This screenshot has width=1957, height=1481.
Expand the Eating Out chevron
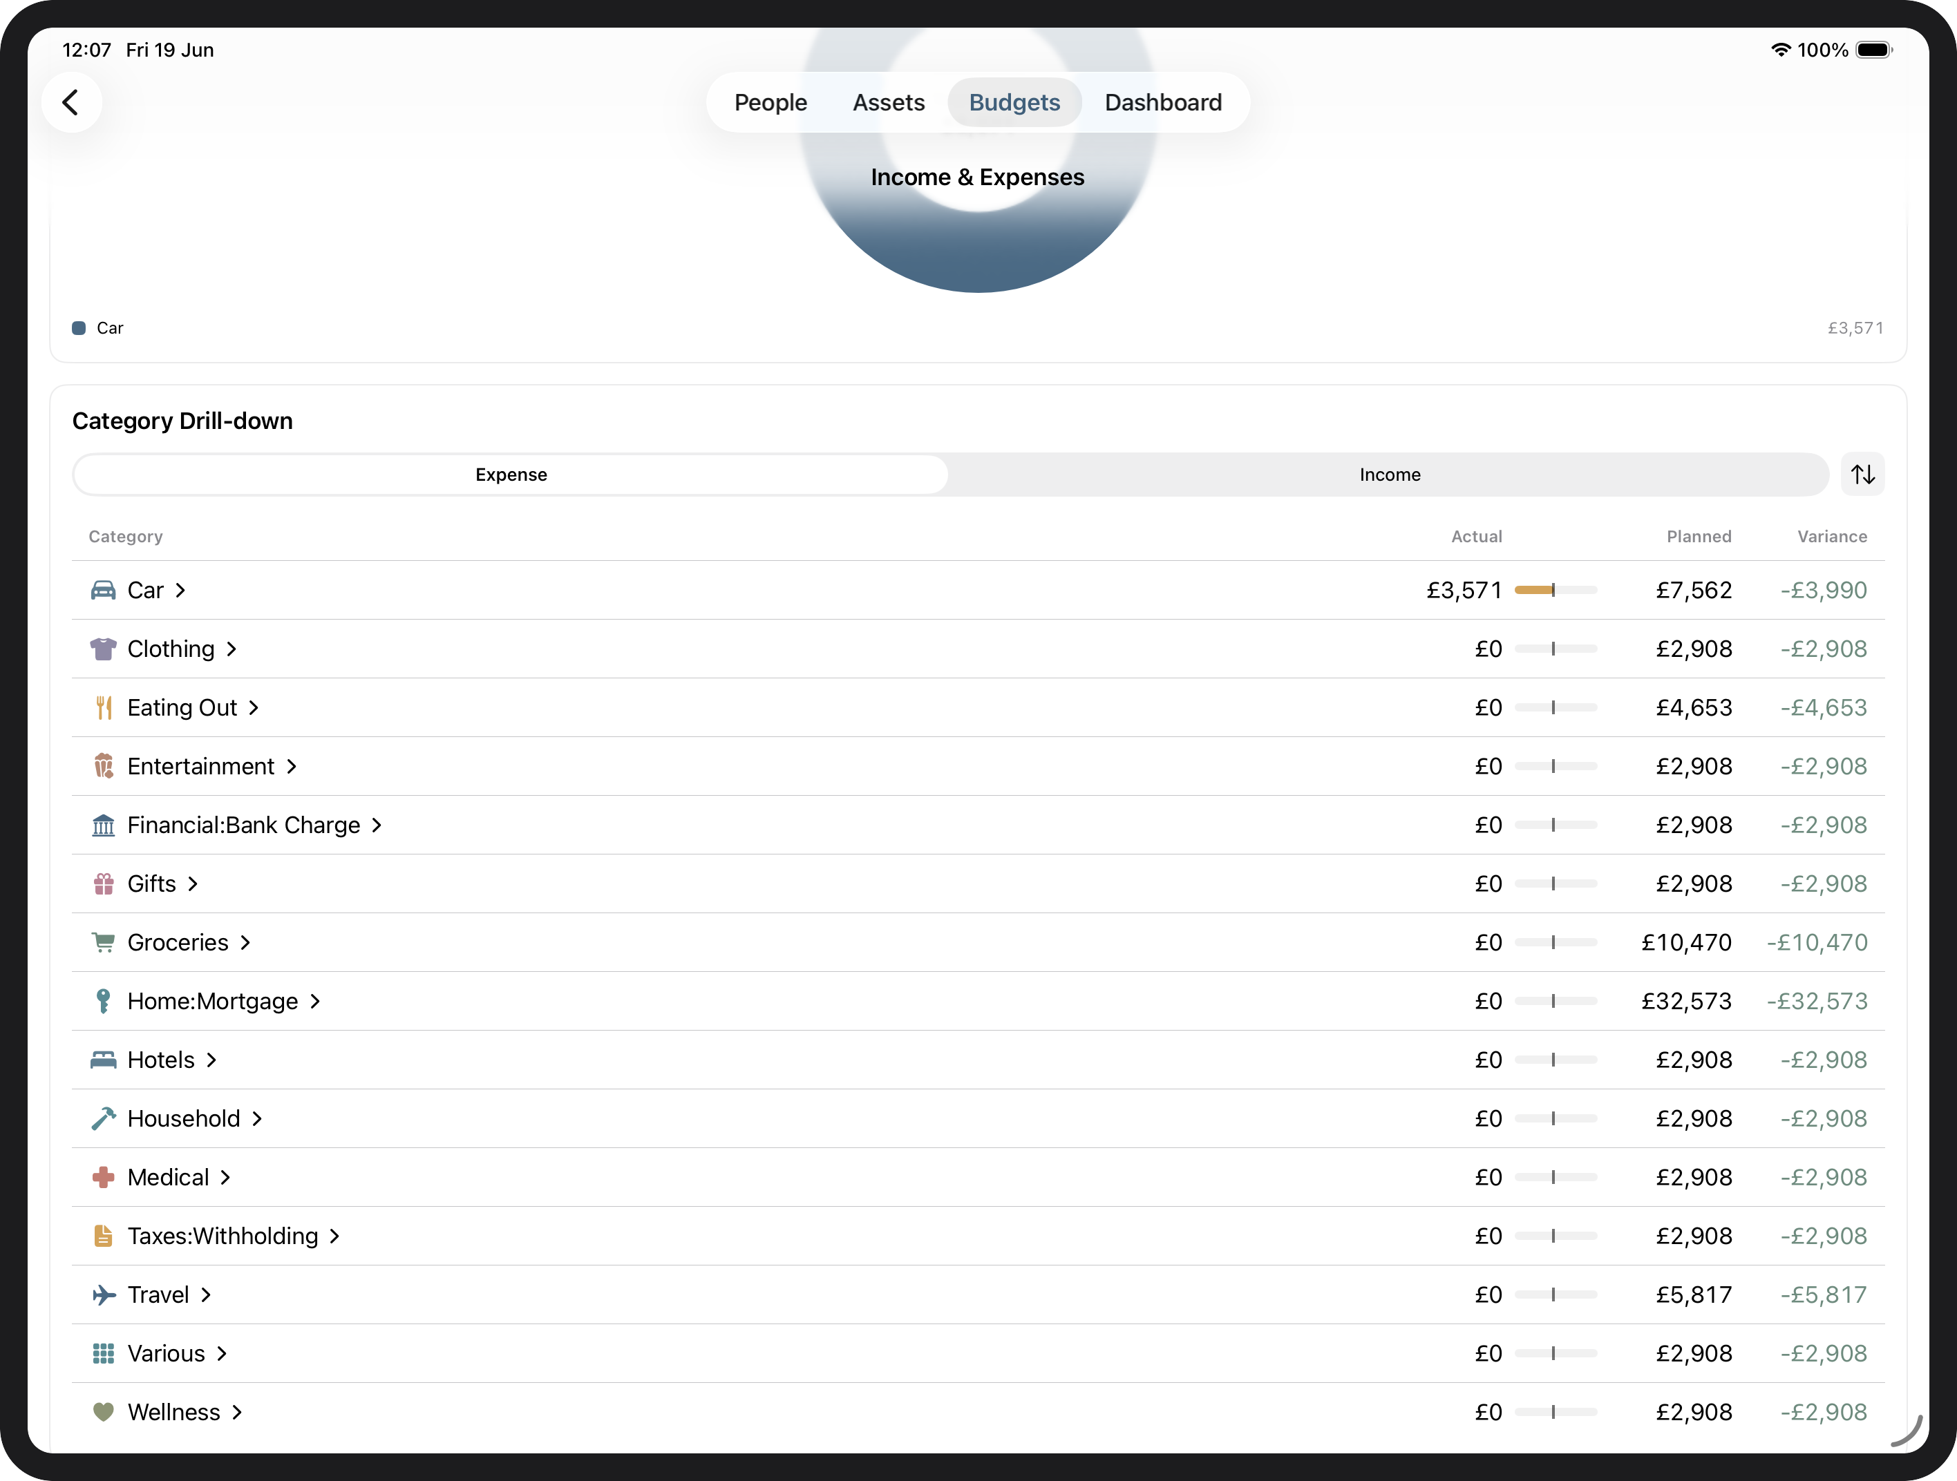(254, 708)
